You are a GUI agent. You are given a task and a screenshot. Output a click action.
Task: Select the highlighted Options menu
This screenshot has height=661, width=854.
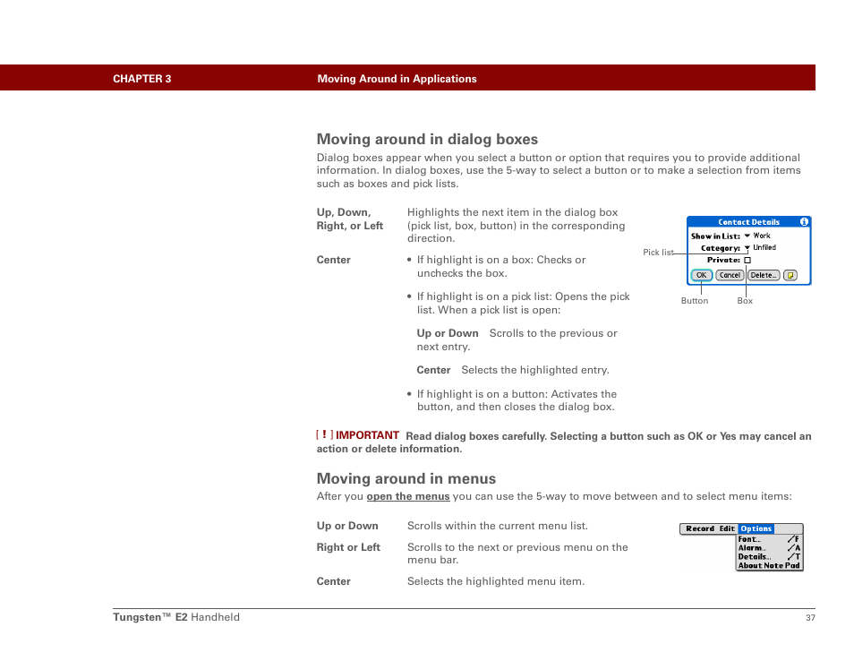(x=756, y=528)
